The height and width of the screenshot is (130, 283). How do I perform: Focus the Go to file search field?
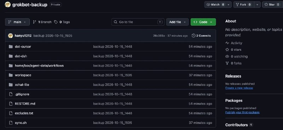pyautogui.click(x=138, y=22)
